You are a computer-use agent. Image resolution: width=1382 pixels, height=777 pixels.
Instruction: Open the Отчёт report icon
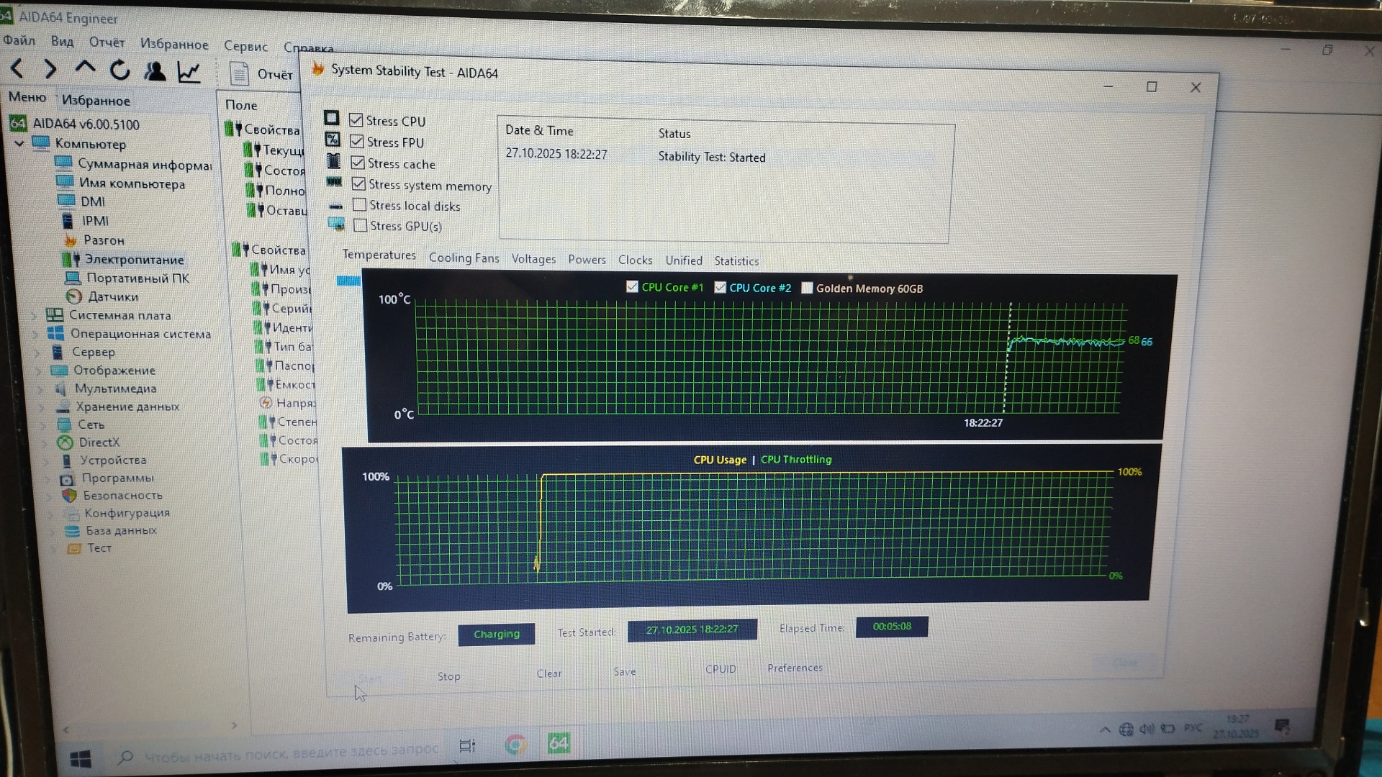pos(238,73)
